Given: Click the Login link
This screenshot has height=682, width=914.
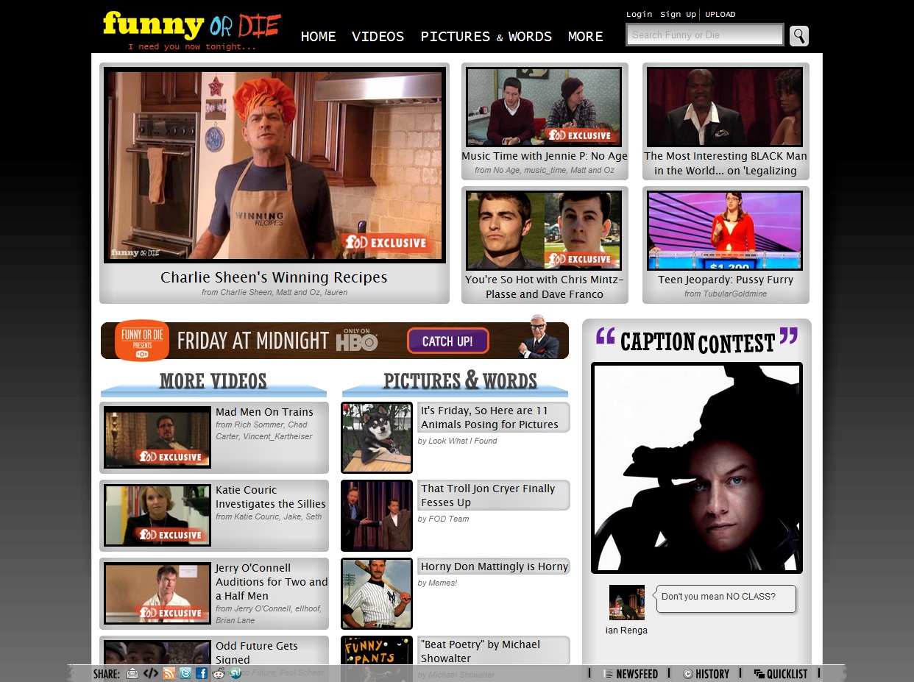Looking at the screenshot, I should click(639, 14).
